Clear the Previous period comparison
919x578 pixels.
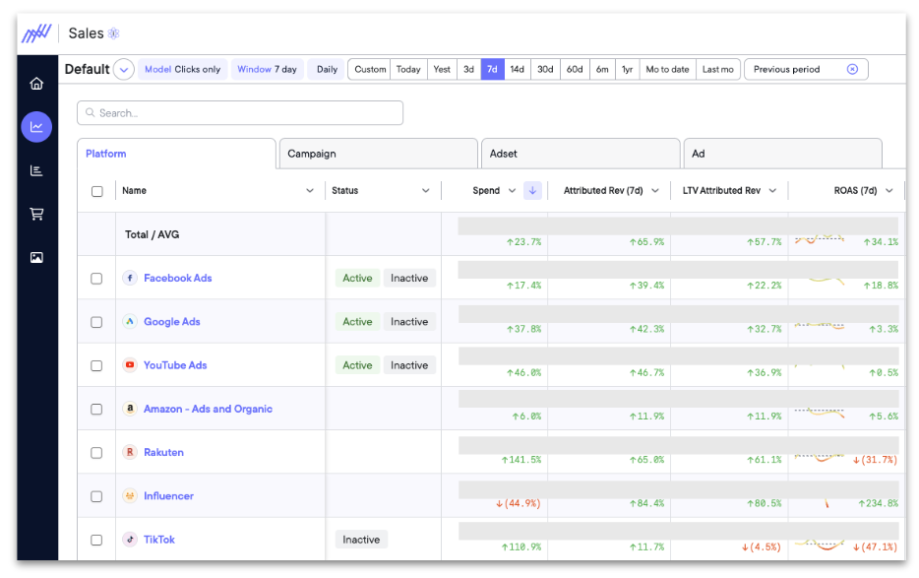(852, 70)
